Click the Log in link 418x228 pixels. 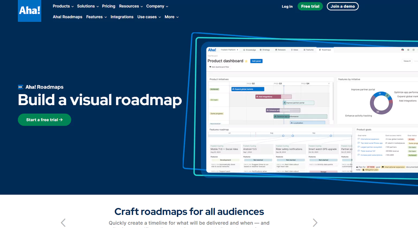pos(287,7)
